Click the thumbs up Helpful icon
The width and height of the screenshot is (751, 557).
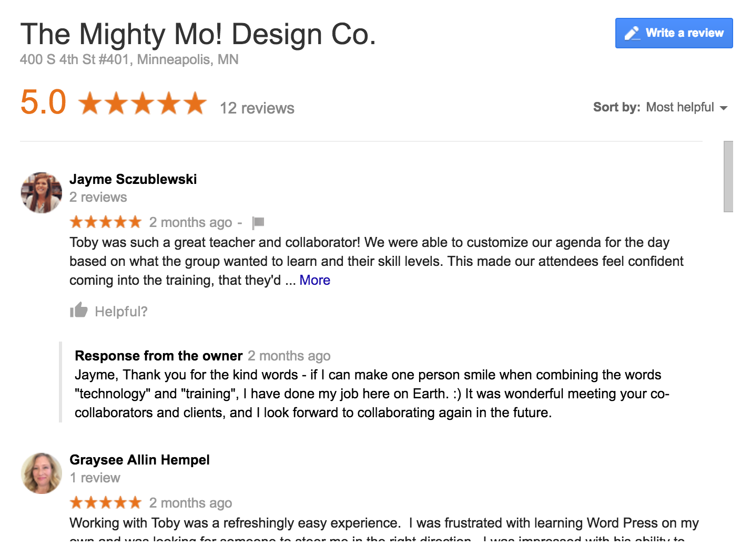[x=78, y=311]
